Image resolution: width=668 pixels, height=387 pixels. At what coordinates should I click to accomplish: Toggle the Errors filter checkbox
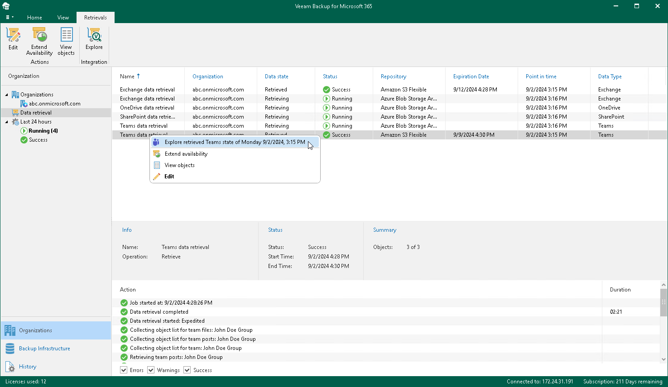[124, 370]
